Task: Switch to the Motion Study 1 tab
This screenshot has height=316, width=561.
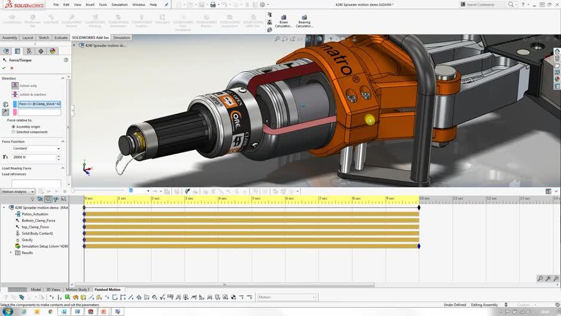Action: click(78, 290)
